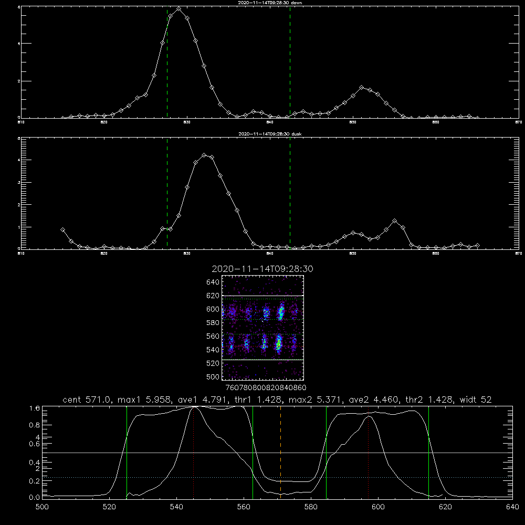Click the rightmost solid green line in bottom plot
This screenshot has height=525, width=525.
(x=428, y=452)
